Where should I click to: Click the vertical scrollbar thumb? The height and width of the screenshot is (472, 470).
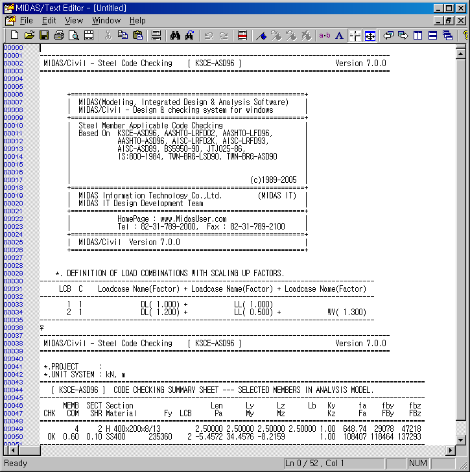click(x=461, y=240)
